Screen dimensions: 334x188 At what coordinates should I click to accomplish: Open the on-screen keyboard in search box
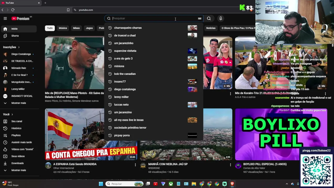(200, 19)
